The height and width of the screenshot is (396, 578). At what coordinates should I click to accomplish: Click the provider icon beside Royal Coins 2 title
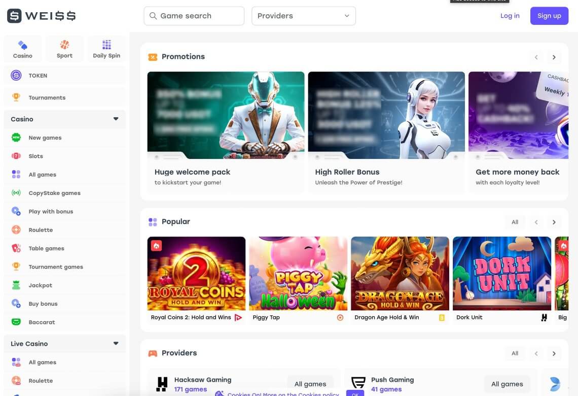[238, 317]
